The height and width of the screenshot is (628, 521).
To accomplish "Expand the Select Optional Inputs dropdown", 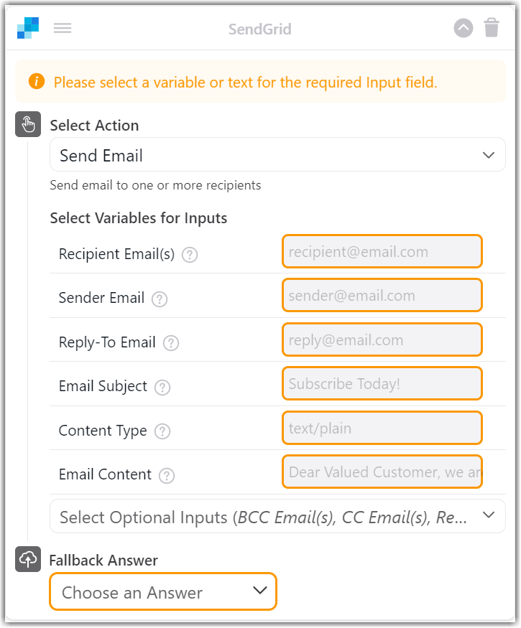I will tap(277, 515).
